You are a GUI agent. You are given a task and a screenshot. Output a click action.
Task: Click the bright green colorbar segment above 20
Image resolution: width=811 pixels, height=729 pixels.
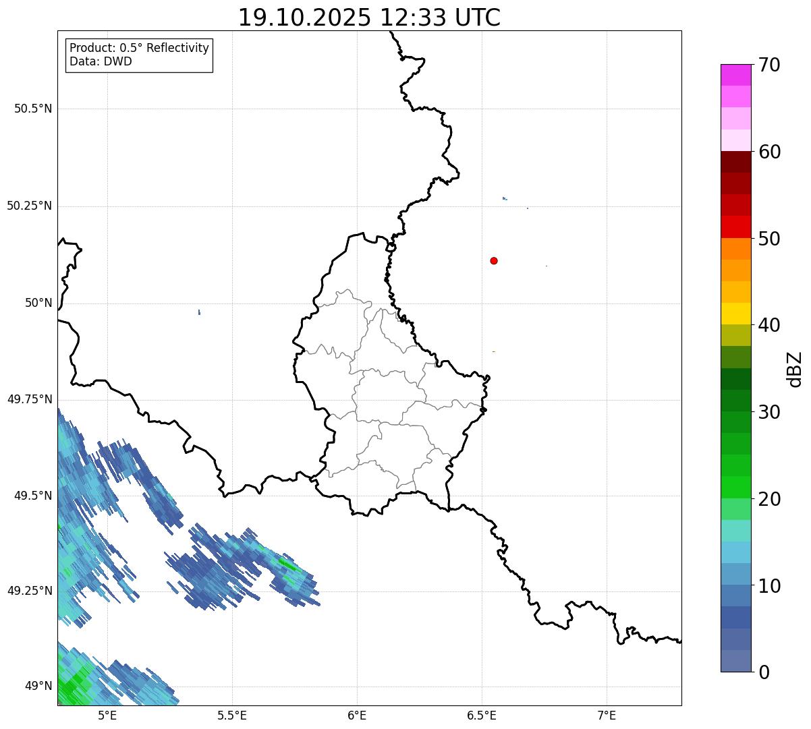735,487
